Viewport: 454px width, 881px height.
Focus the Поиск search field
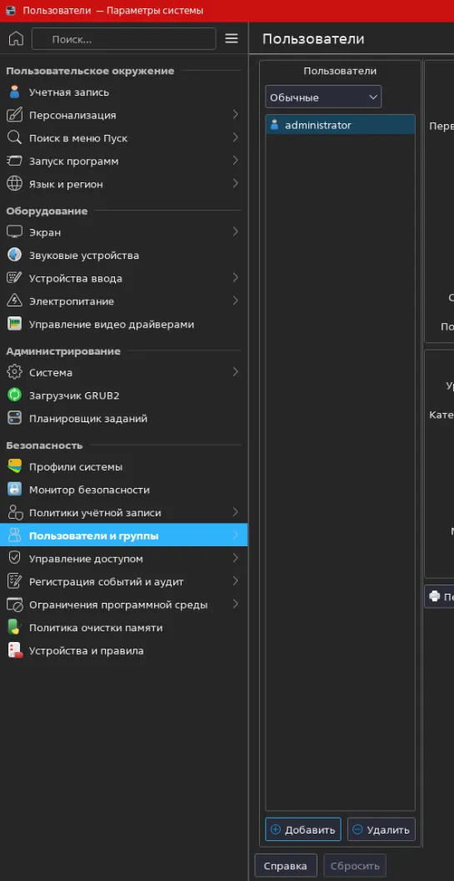[123, 39]
